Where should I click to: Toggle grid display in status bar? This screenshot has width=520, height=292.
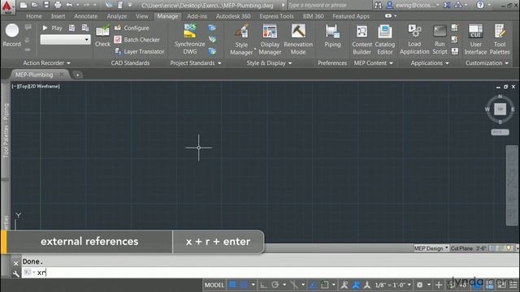[x=233, y=285]
